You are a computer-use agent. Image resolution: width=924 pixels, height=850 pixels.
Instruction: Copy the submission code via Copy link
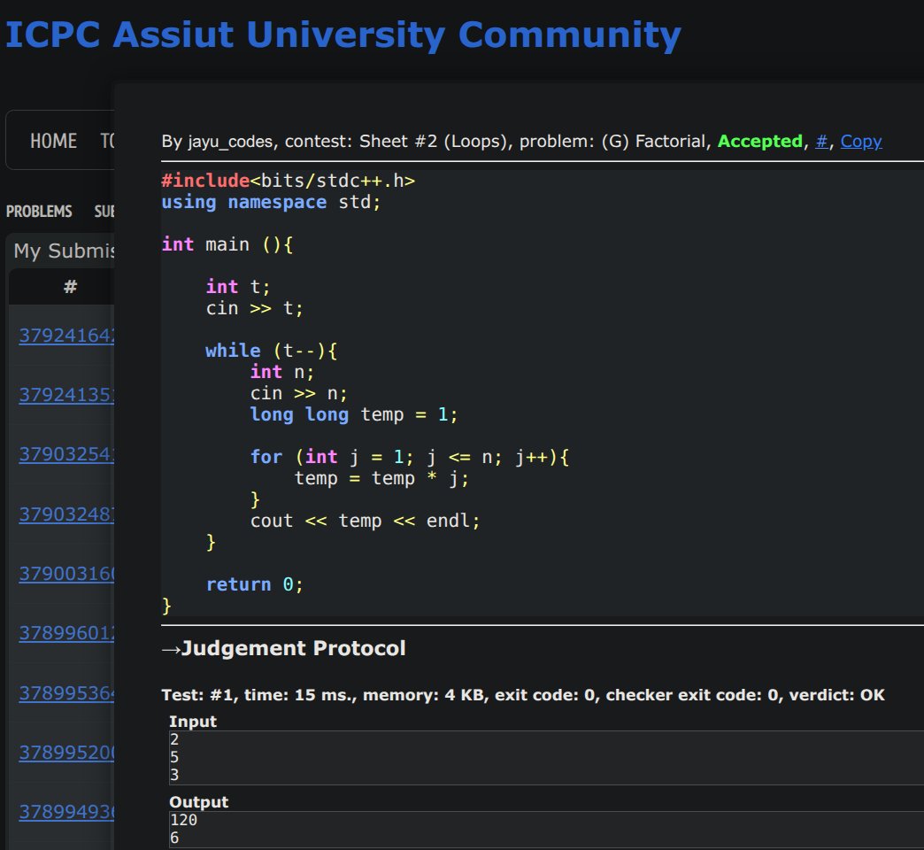[x=860, y=142]
